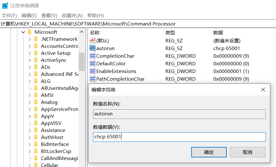
Task: Click the chcp 65001 data cell in list
Action: [226, 48]
